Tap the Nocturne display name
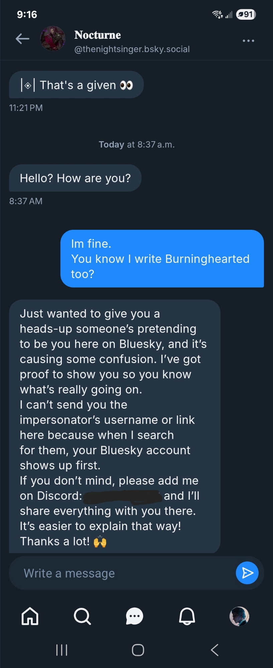 pos(97,35)
